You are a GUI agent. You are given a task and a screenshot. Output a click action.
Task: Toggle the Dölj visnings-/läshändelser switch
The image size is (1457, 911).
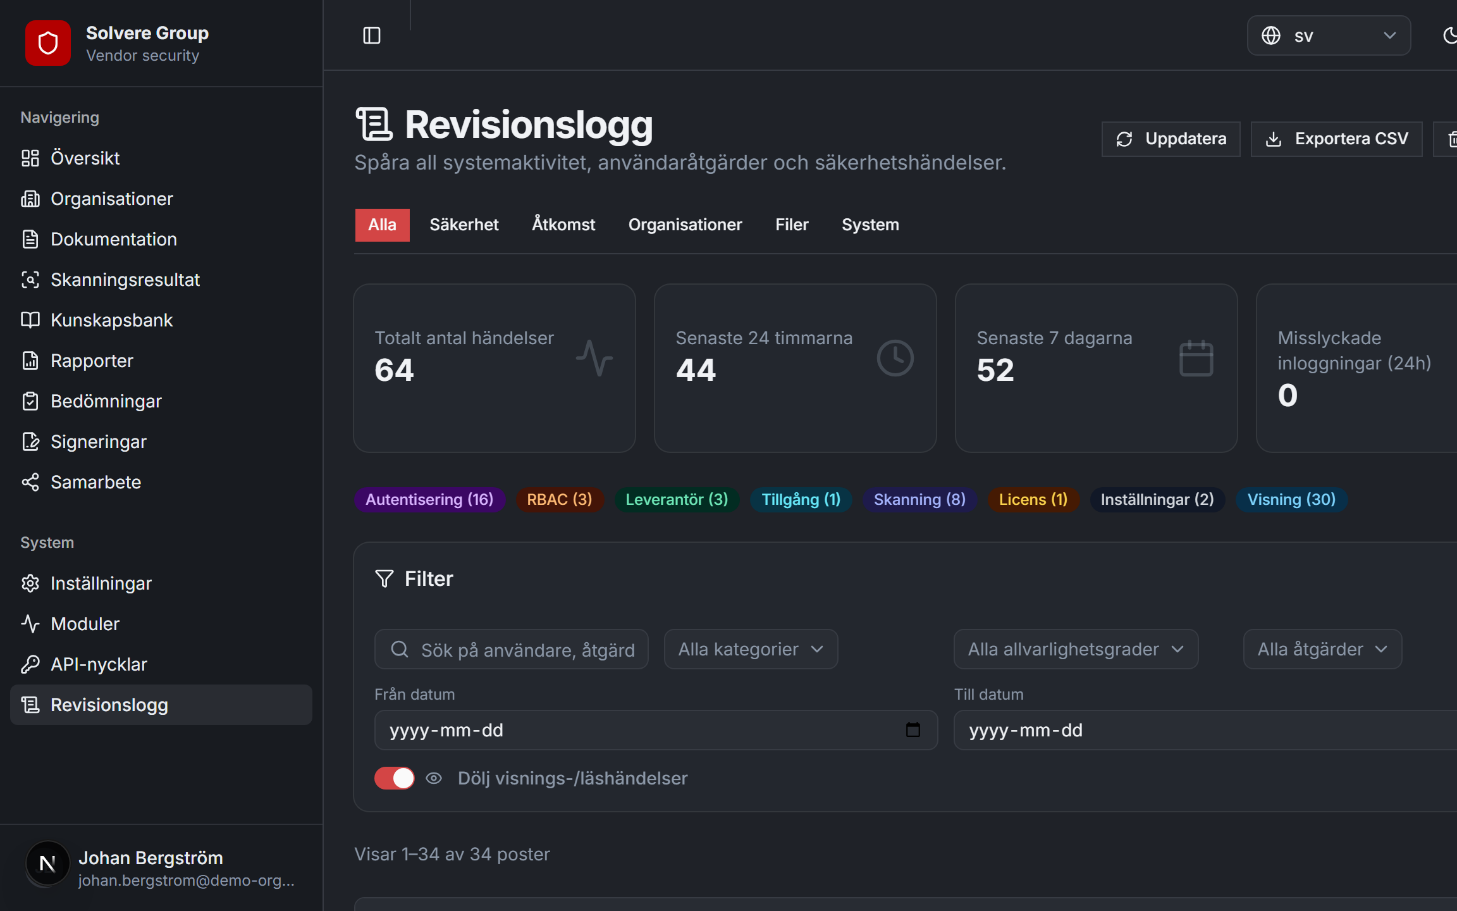(x=395, y=778)
